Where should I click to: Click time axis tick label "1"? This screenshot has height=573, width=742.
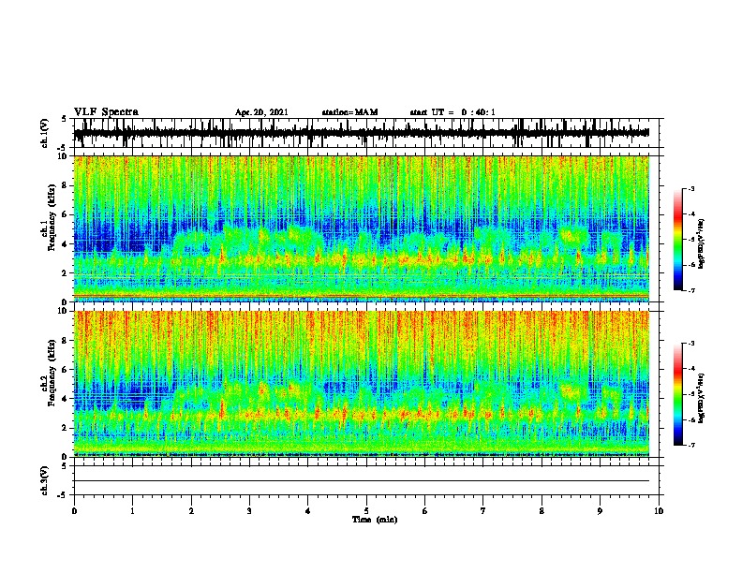[x=132, y=511]
